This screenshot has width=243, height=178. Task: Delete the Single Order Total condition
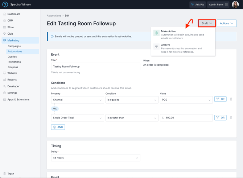coord(231,118)
